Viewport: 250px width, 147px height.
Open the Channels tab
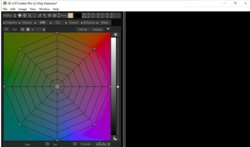[x=11, y=23]
